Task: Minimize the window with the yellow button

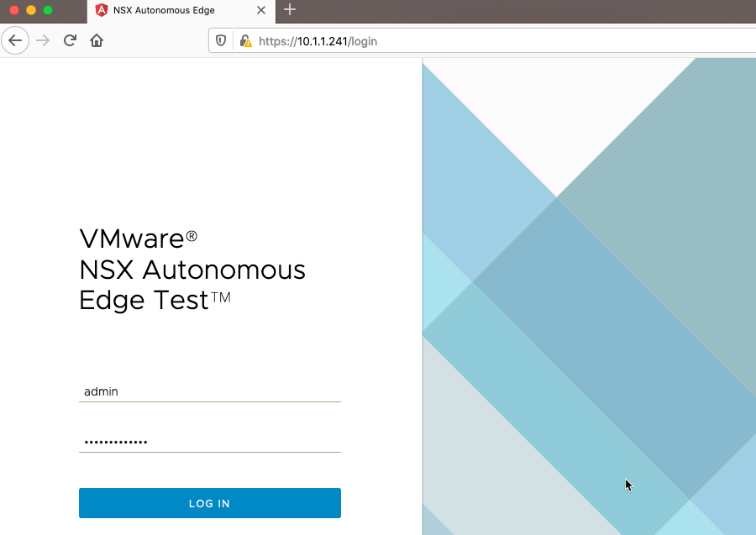Action: point(31,10)
